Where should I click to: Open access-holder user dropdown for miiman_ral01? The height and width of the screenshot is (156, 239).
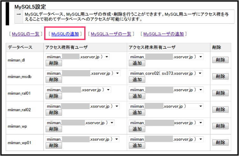tap(78, 90)
